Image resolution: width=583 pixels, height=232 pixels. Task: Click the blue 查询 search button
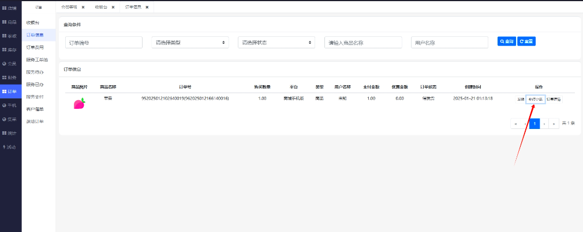point(506,41)
